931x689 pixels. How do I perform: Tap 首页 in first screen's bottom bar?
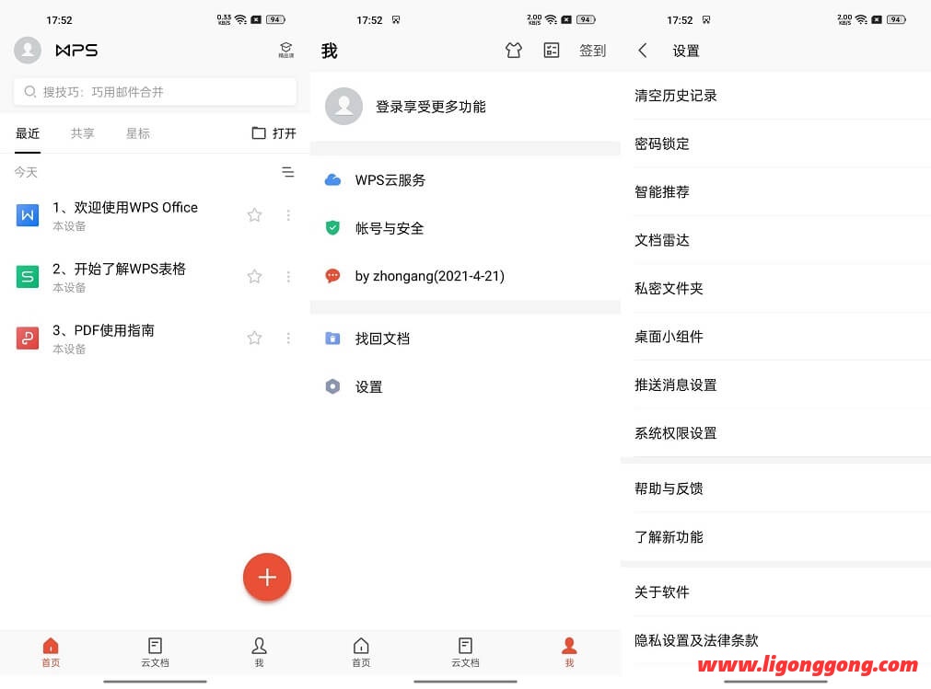coord(51,652)
